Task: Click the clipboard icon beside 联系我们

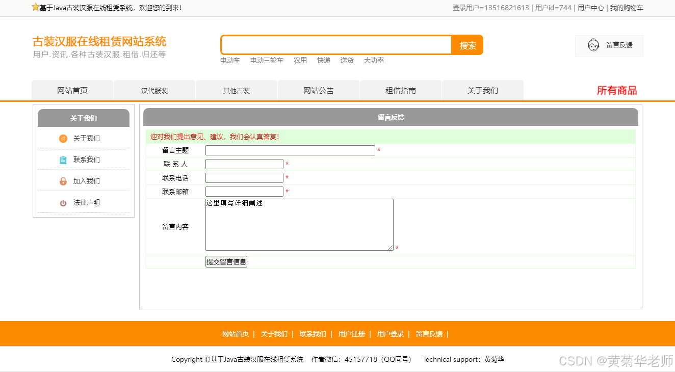Action: tap(63, 160)
